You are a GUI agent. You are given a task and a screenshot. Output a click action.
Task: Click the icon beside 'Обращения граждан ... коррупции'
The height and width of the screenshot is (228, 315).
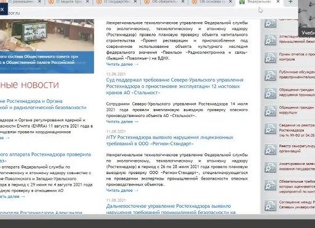[x=270, y=111]
